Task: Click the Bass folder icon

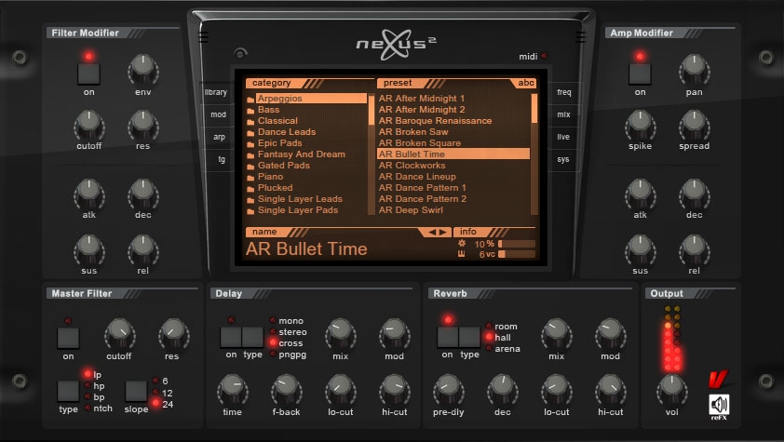Action: 250,110
